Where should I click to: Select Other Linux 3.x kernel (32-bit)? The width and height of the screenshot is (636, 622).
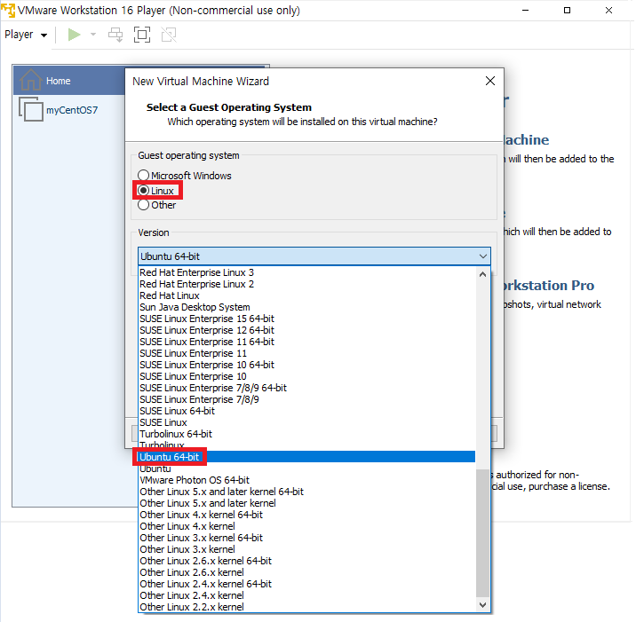[307, 549]
